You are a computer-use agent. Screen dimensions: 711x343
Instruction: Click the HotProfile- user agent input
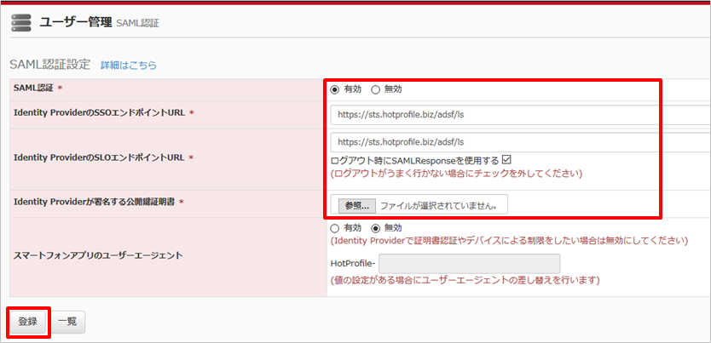(469, 263)
